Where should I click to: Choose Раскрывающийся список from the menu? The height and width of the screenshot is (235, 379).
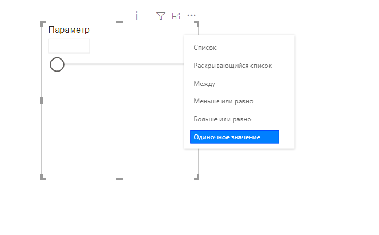(x=233, y=66)
